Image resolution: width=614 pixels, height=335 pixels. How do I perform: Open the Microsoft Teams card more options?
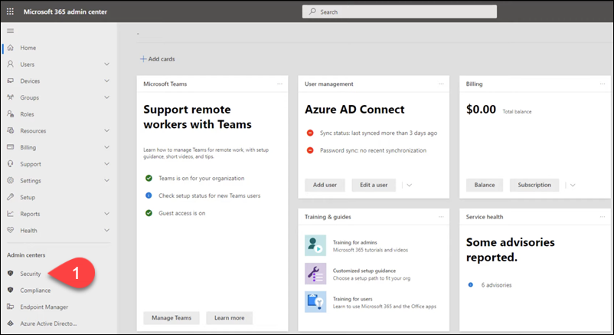click(x=279, y=84)
